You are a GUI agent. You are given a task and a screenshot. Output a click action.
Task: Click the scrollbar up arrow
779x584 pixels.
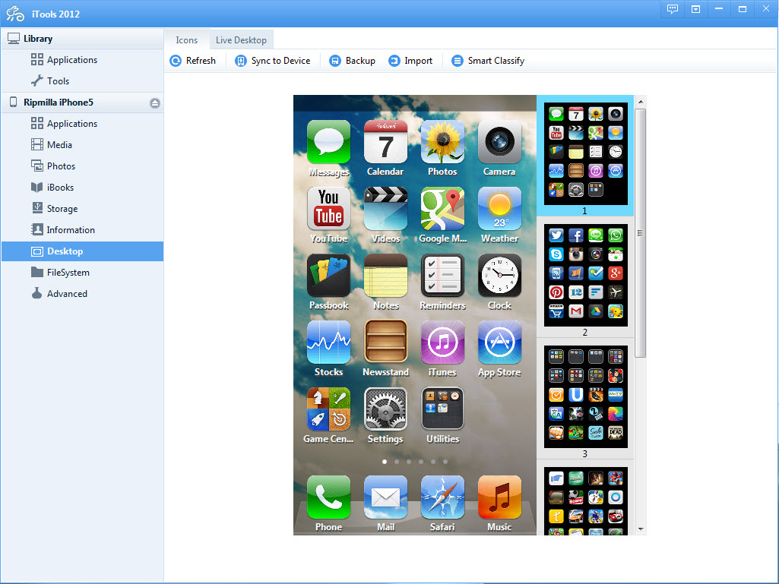click(641, 102)
